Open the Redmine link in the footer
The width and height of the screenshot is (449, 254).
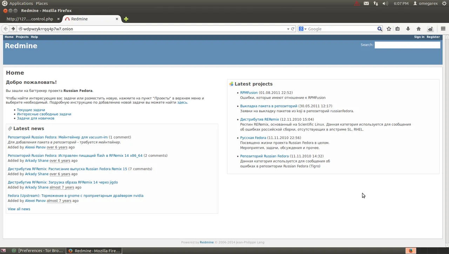tap(207, 242)
